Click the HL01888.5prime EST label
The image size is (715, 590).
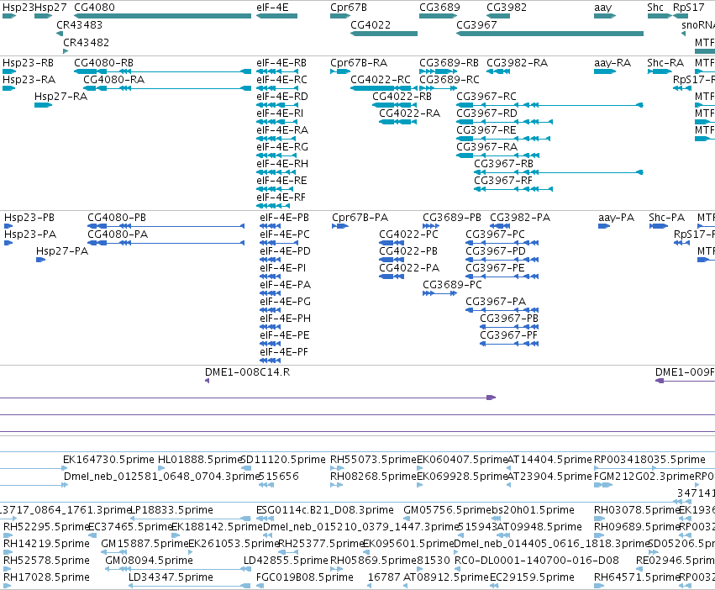(x=199, y=459)
